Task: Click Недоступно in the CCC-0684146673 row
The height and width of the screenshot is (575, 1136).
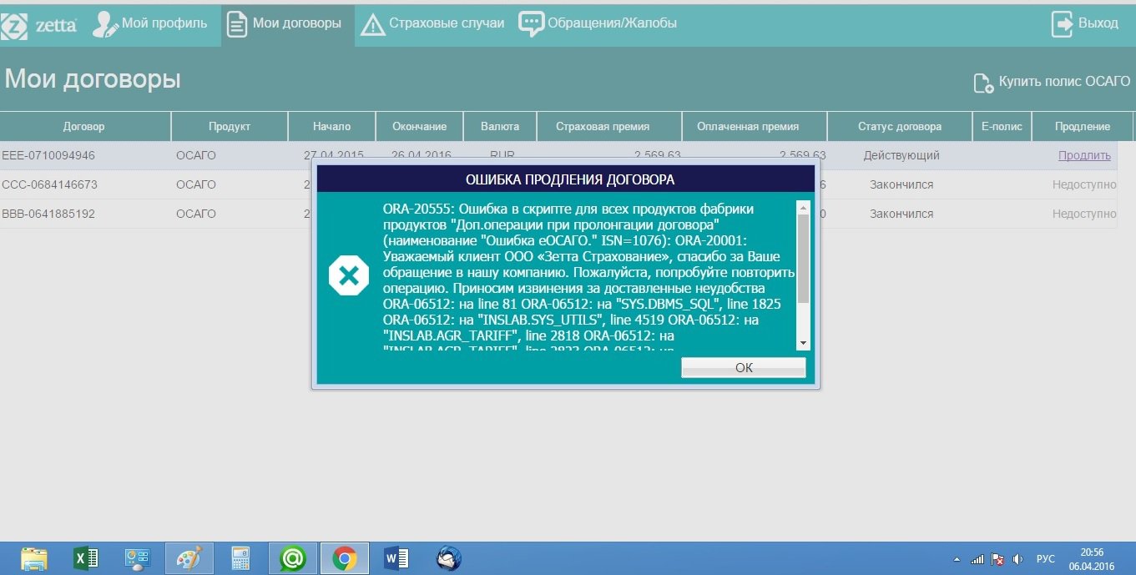Action: point(1084,184)
